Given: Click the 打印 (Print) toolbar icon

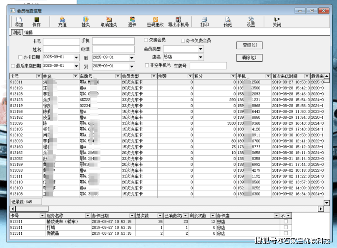Looking at the screenshot, I should pos(204,22).
